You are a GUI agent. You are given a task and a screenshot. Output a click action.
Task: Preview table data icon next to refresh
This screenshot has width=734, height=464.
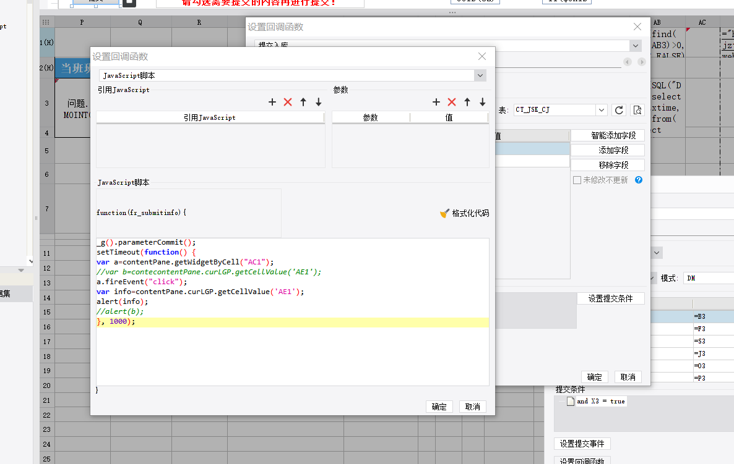pyautogui.click(x=637, y=110)
